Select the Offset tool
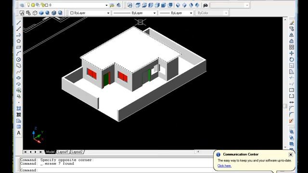Image resolution: width=308 pixels, height=173 pixels. (x=292, y=41)
